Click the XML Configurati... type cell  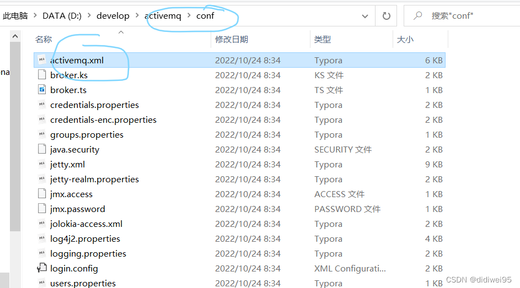pyautogui.click(x=350, y=269)
